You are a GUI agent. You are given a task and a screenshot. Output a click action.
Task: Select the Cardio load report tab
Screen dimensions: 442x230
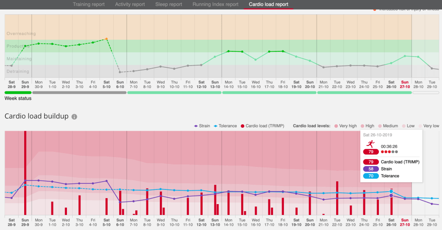coord(268,4)
